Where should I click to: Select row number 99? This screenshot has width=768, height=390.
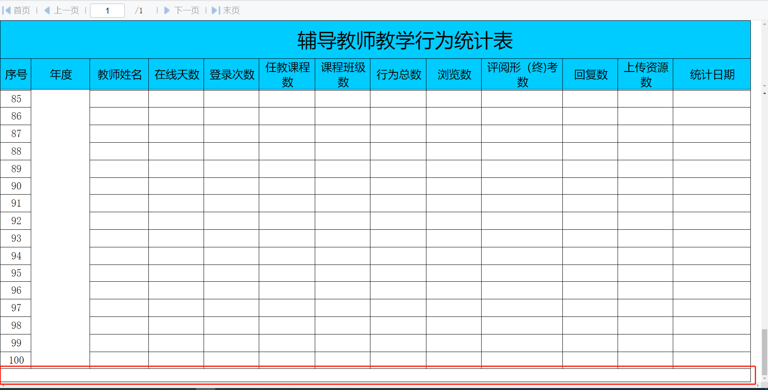click(16, 343)
